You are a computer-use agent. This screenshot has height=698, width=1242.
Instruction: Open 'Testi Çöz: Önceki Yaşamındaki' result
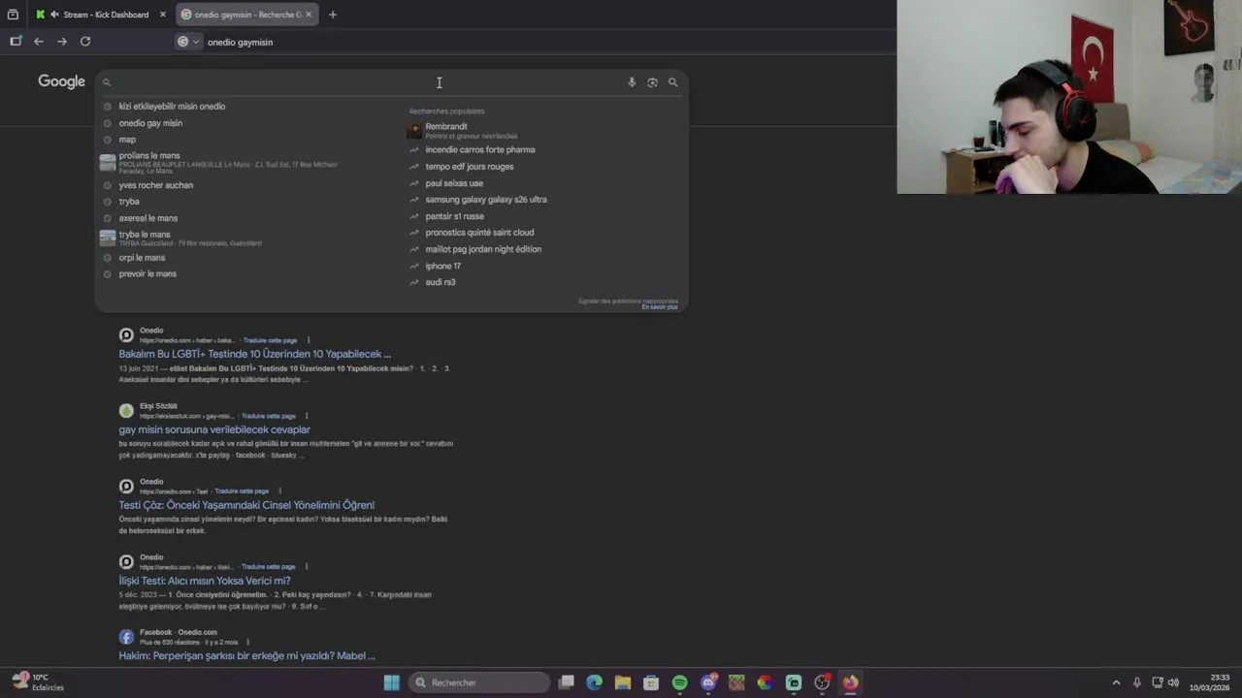click(246, 505)
